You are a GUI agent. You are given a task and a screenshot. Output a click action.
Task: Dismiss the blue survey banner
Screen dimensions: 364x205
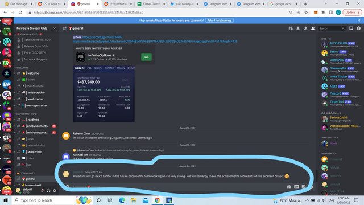pyautogui.click(x=359, y=20)
